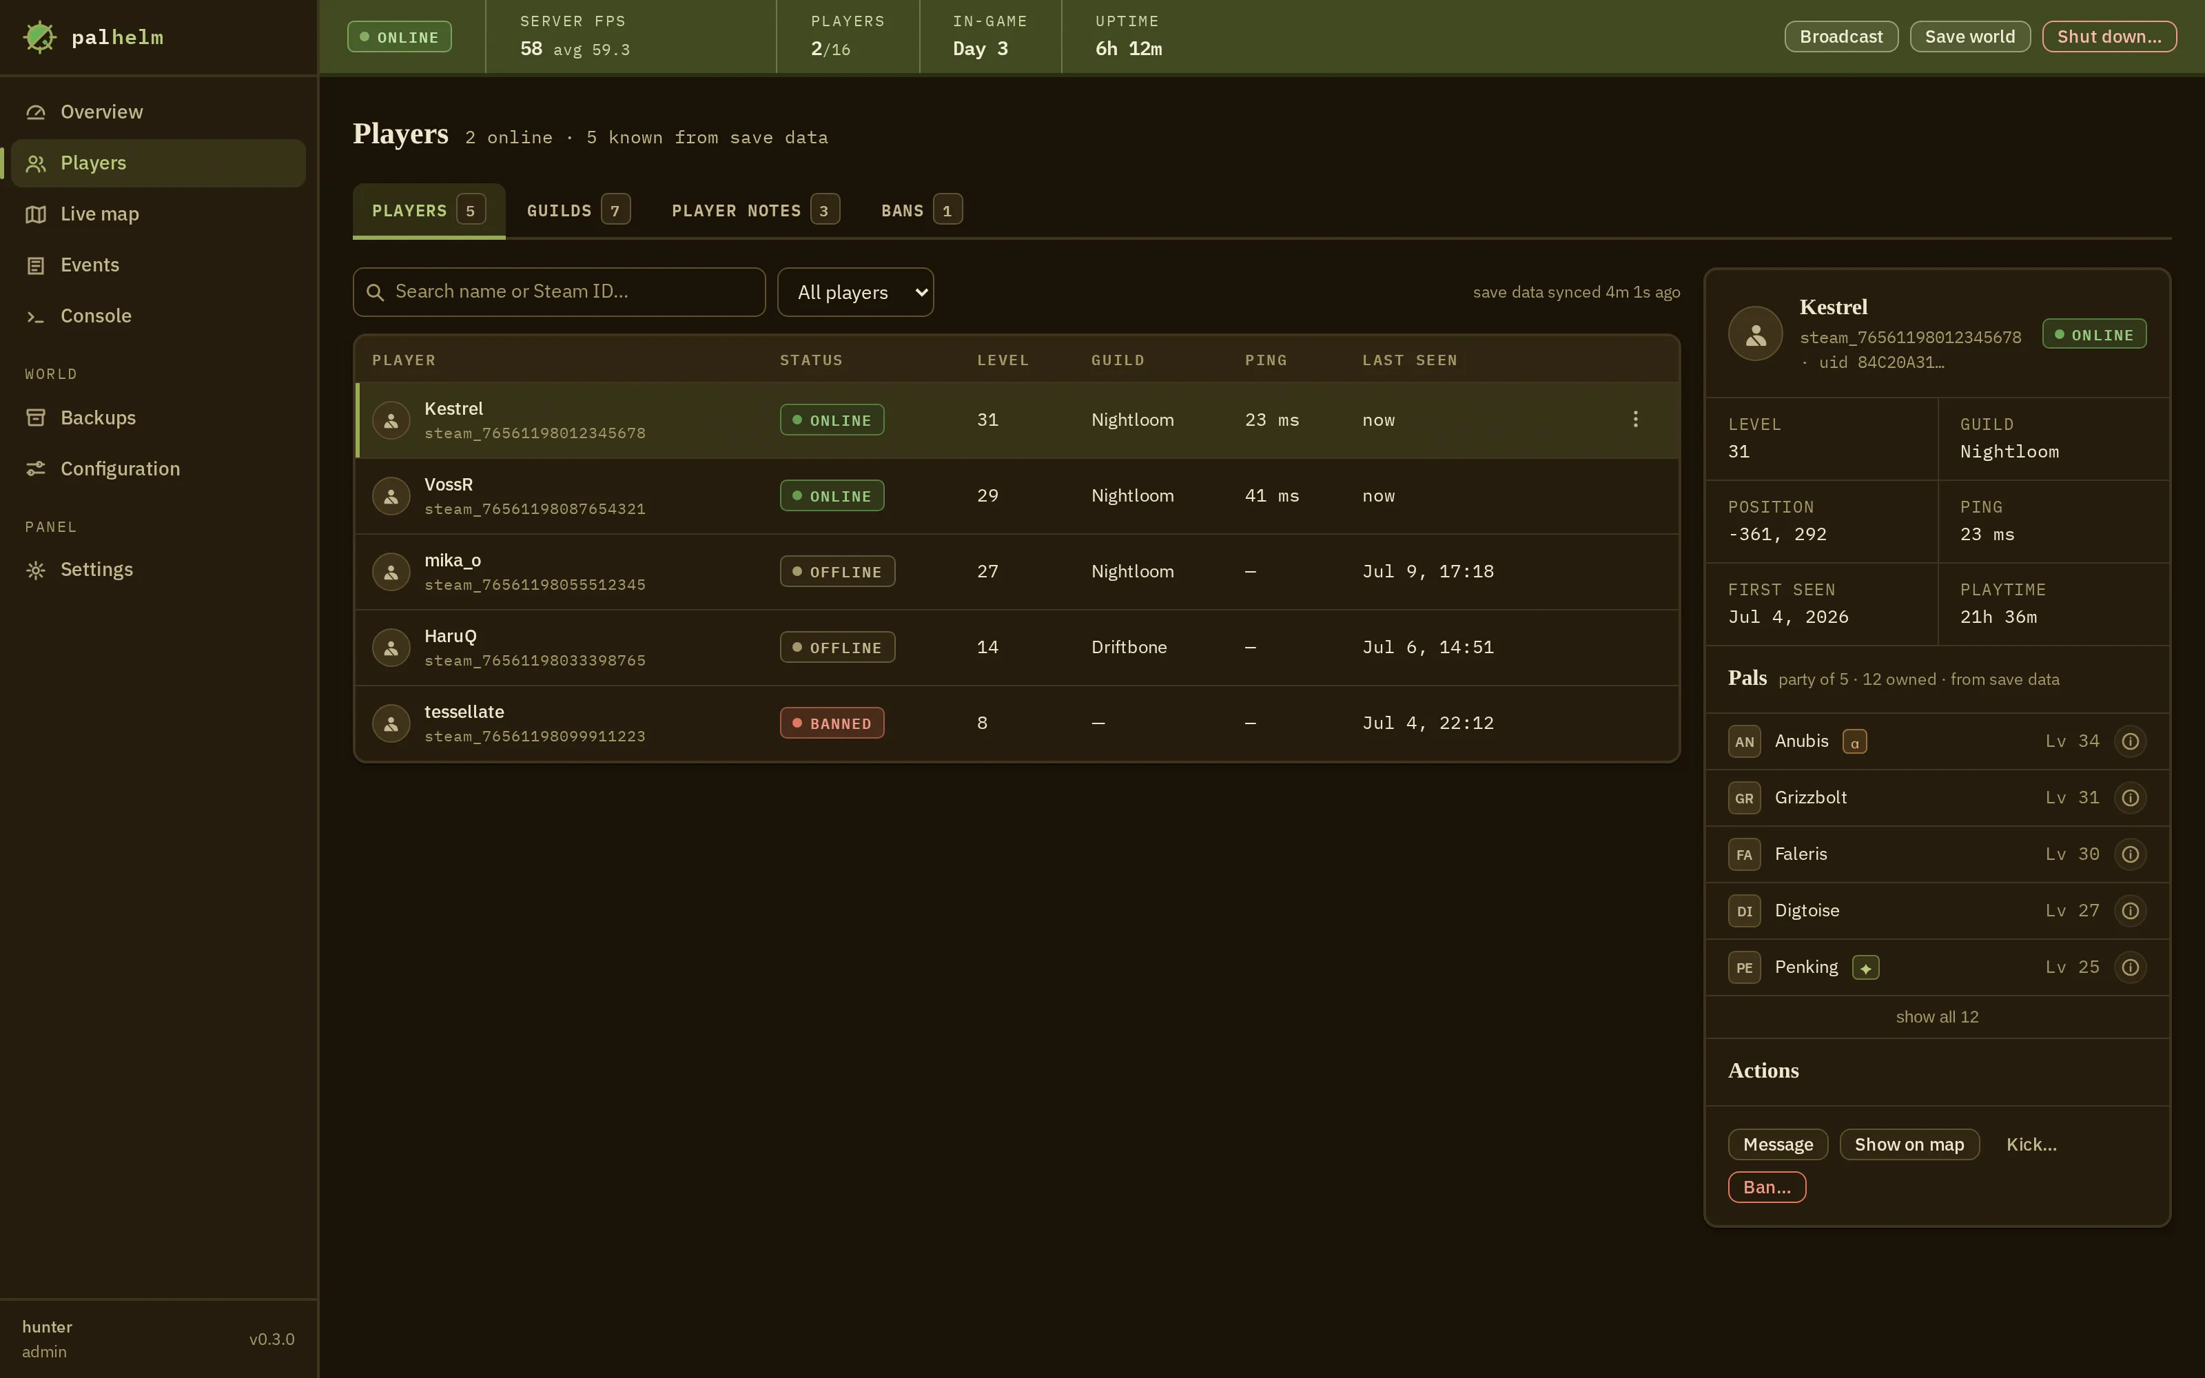Click mika_o's avatar icon
The width and height of the screenshot is (2205, 1378).
391,571
